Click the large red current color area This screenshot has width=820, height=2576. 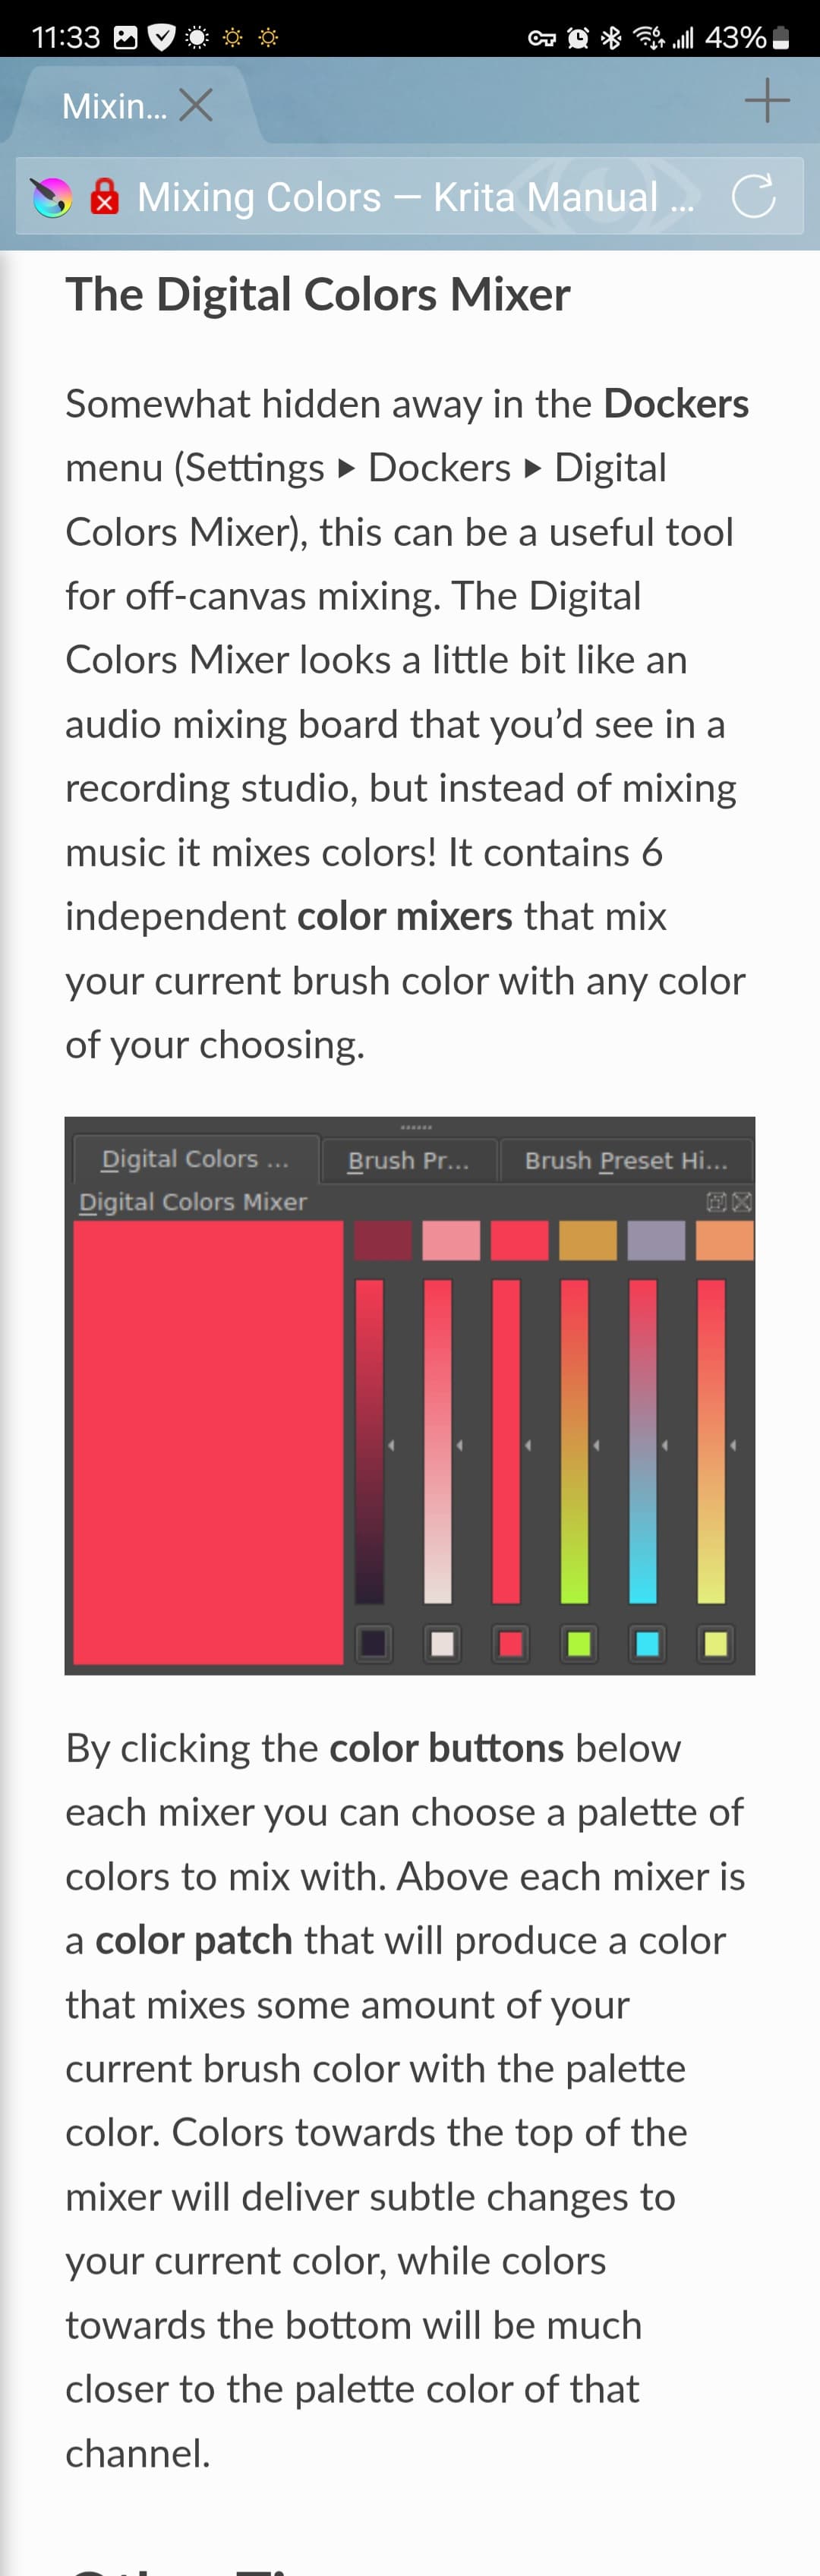(208, 1442)
